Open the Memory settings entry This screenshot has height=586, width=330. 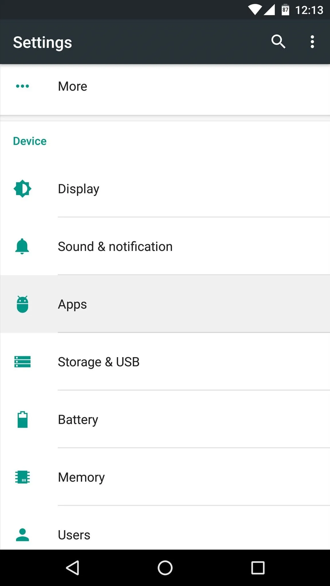[x=165, y=477]
